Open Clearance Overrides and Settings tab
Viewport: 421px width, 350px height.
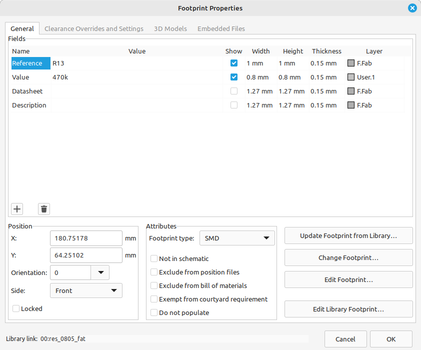coord(94,28)
